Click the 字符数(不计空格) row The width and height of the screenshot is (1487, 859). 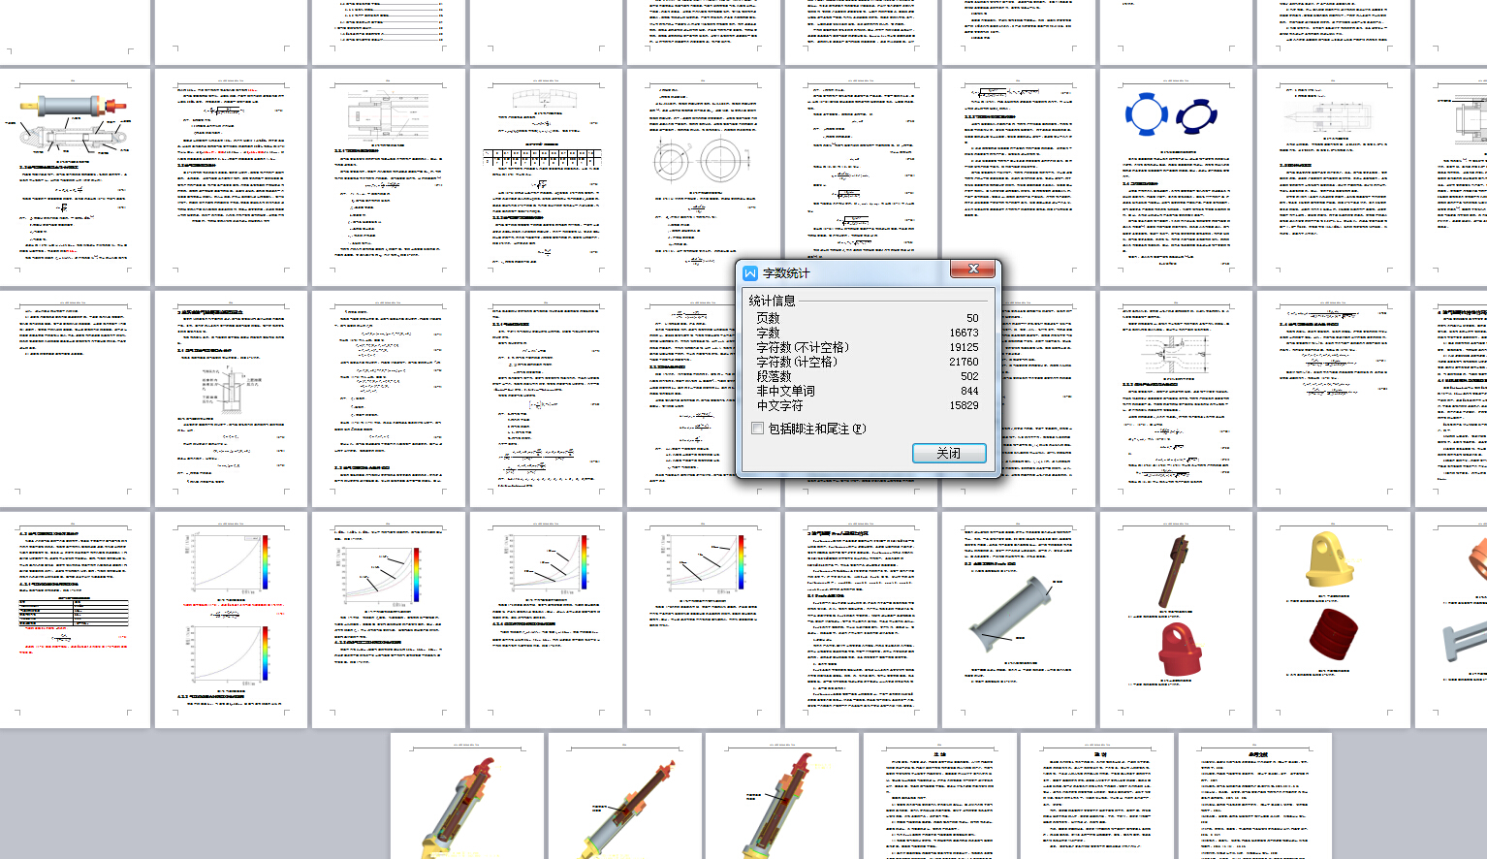(868, 347)
